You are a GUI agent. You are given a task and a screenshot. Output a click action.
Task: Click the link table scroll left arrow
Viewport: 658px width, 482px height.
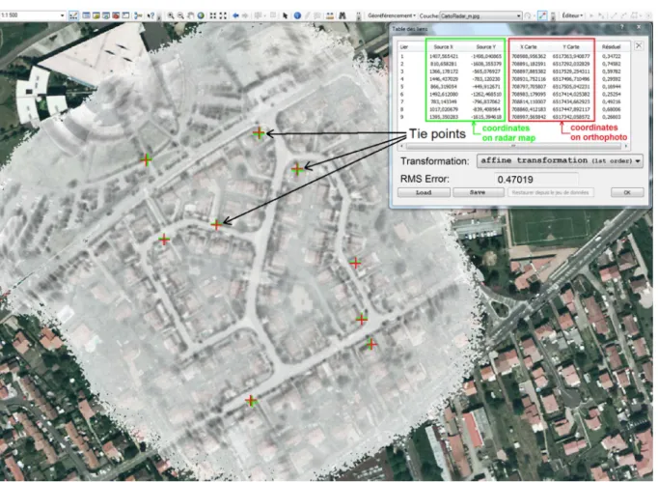[x=402, y=146]
